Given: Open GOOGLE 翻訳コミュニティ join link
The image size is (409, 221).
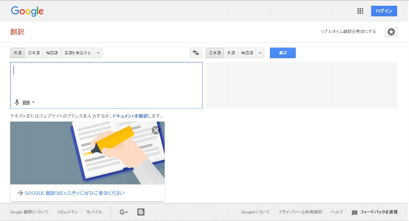Looking at the screenshot, I should click(x=74, y=193).
